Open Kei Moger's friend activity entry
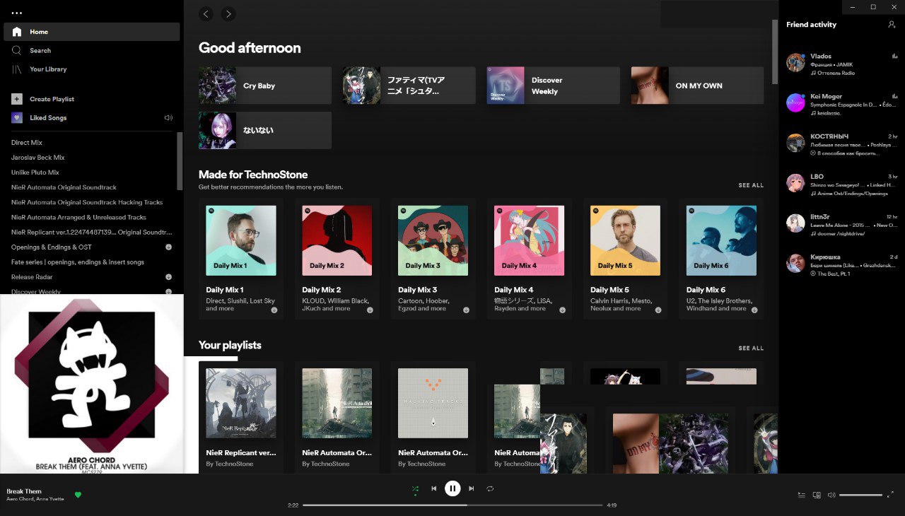905x516 pixels. click(x=841, y=104)
